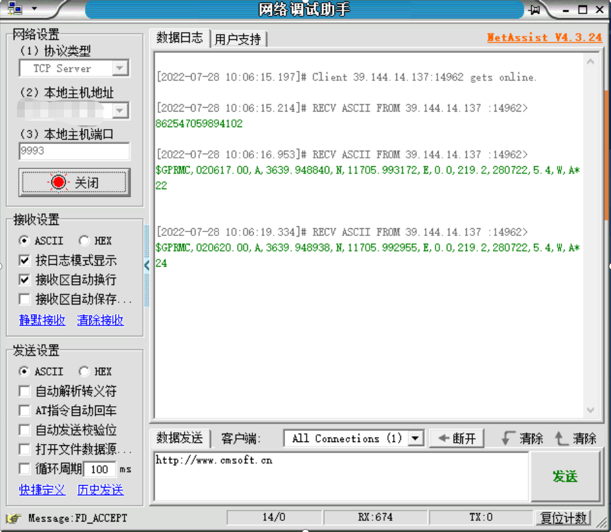Uncheck 按日志模式显示 option

click(x=25, y=260)
